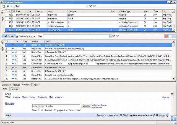Image resolution: width=177 pixels, height=125 pixels.
Task: Select the Input side tab of request panel
Action: tap(2, 19)
